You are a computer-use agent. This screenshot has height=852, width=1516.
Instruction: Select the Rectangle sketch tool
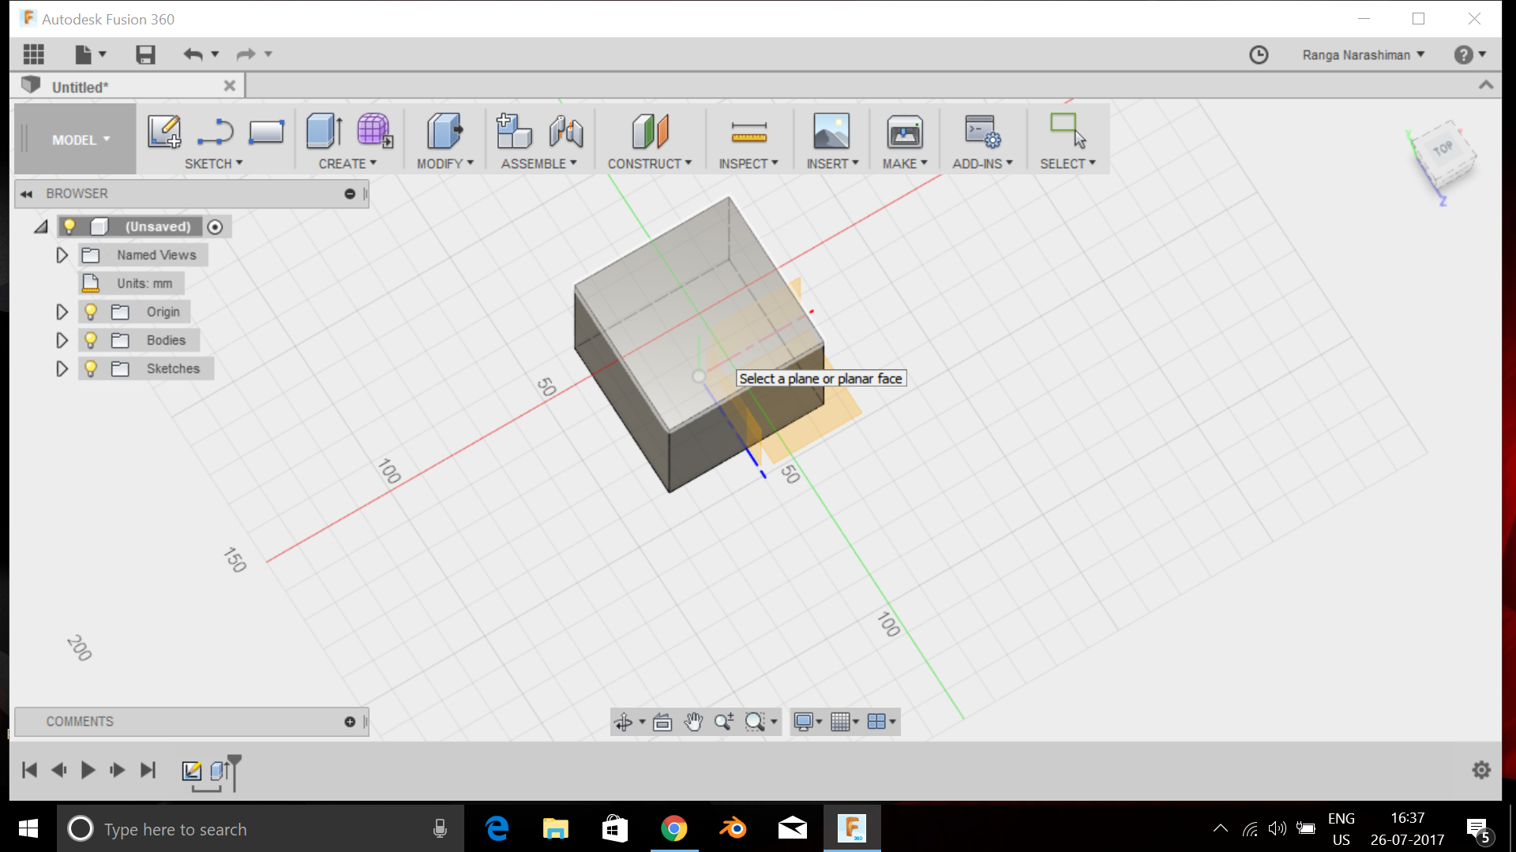[x=266, y=132]
